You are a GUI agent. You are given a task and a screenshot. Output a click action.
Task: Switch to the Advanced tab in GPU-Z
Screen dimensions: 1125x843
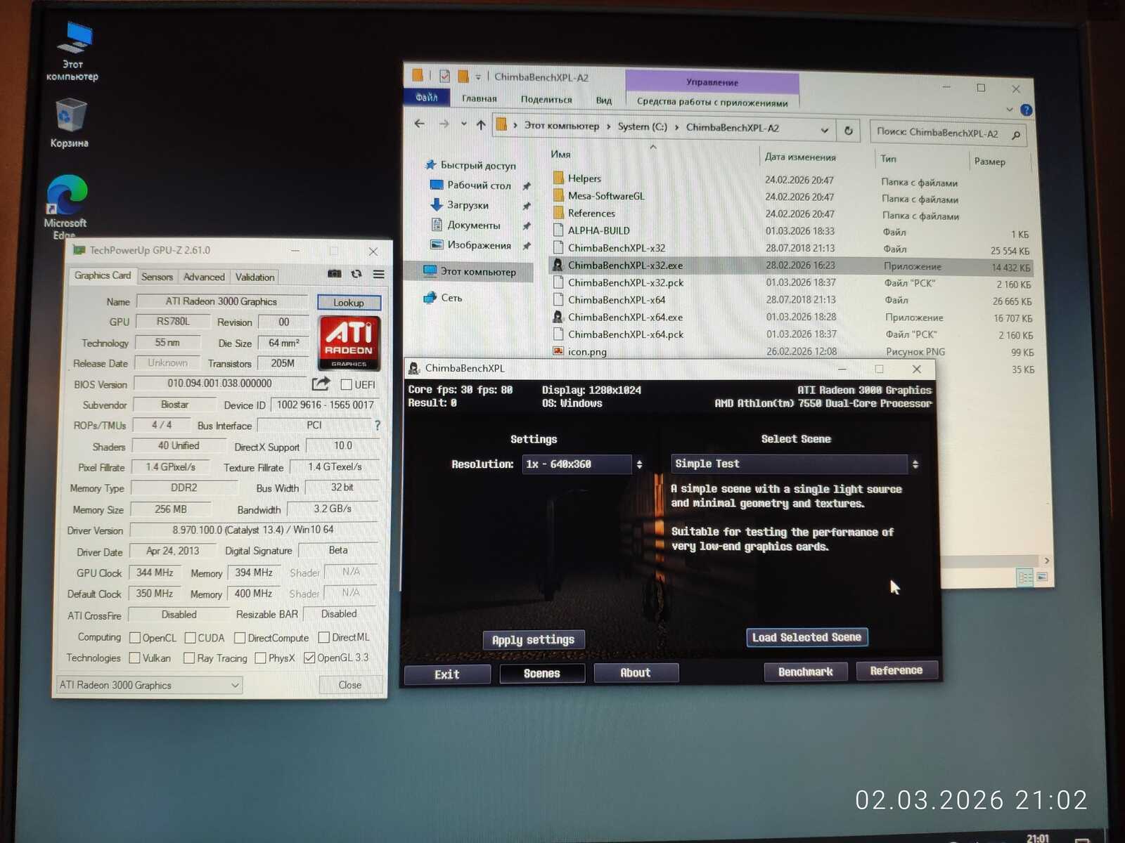coord(204,277)
